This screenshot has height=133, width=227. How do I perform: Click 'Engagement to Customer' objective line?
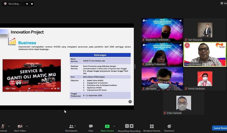coord(97,83)
